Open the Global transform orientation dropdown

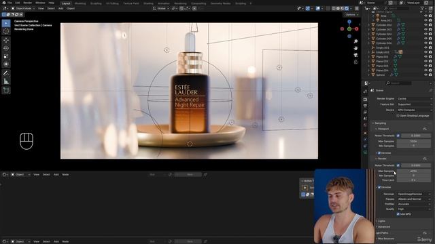[161, 9]
